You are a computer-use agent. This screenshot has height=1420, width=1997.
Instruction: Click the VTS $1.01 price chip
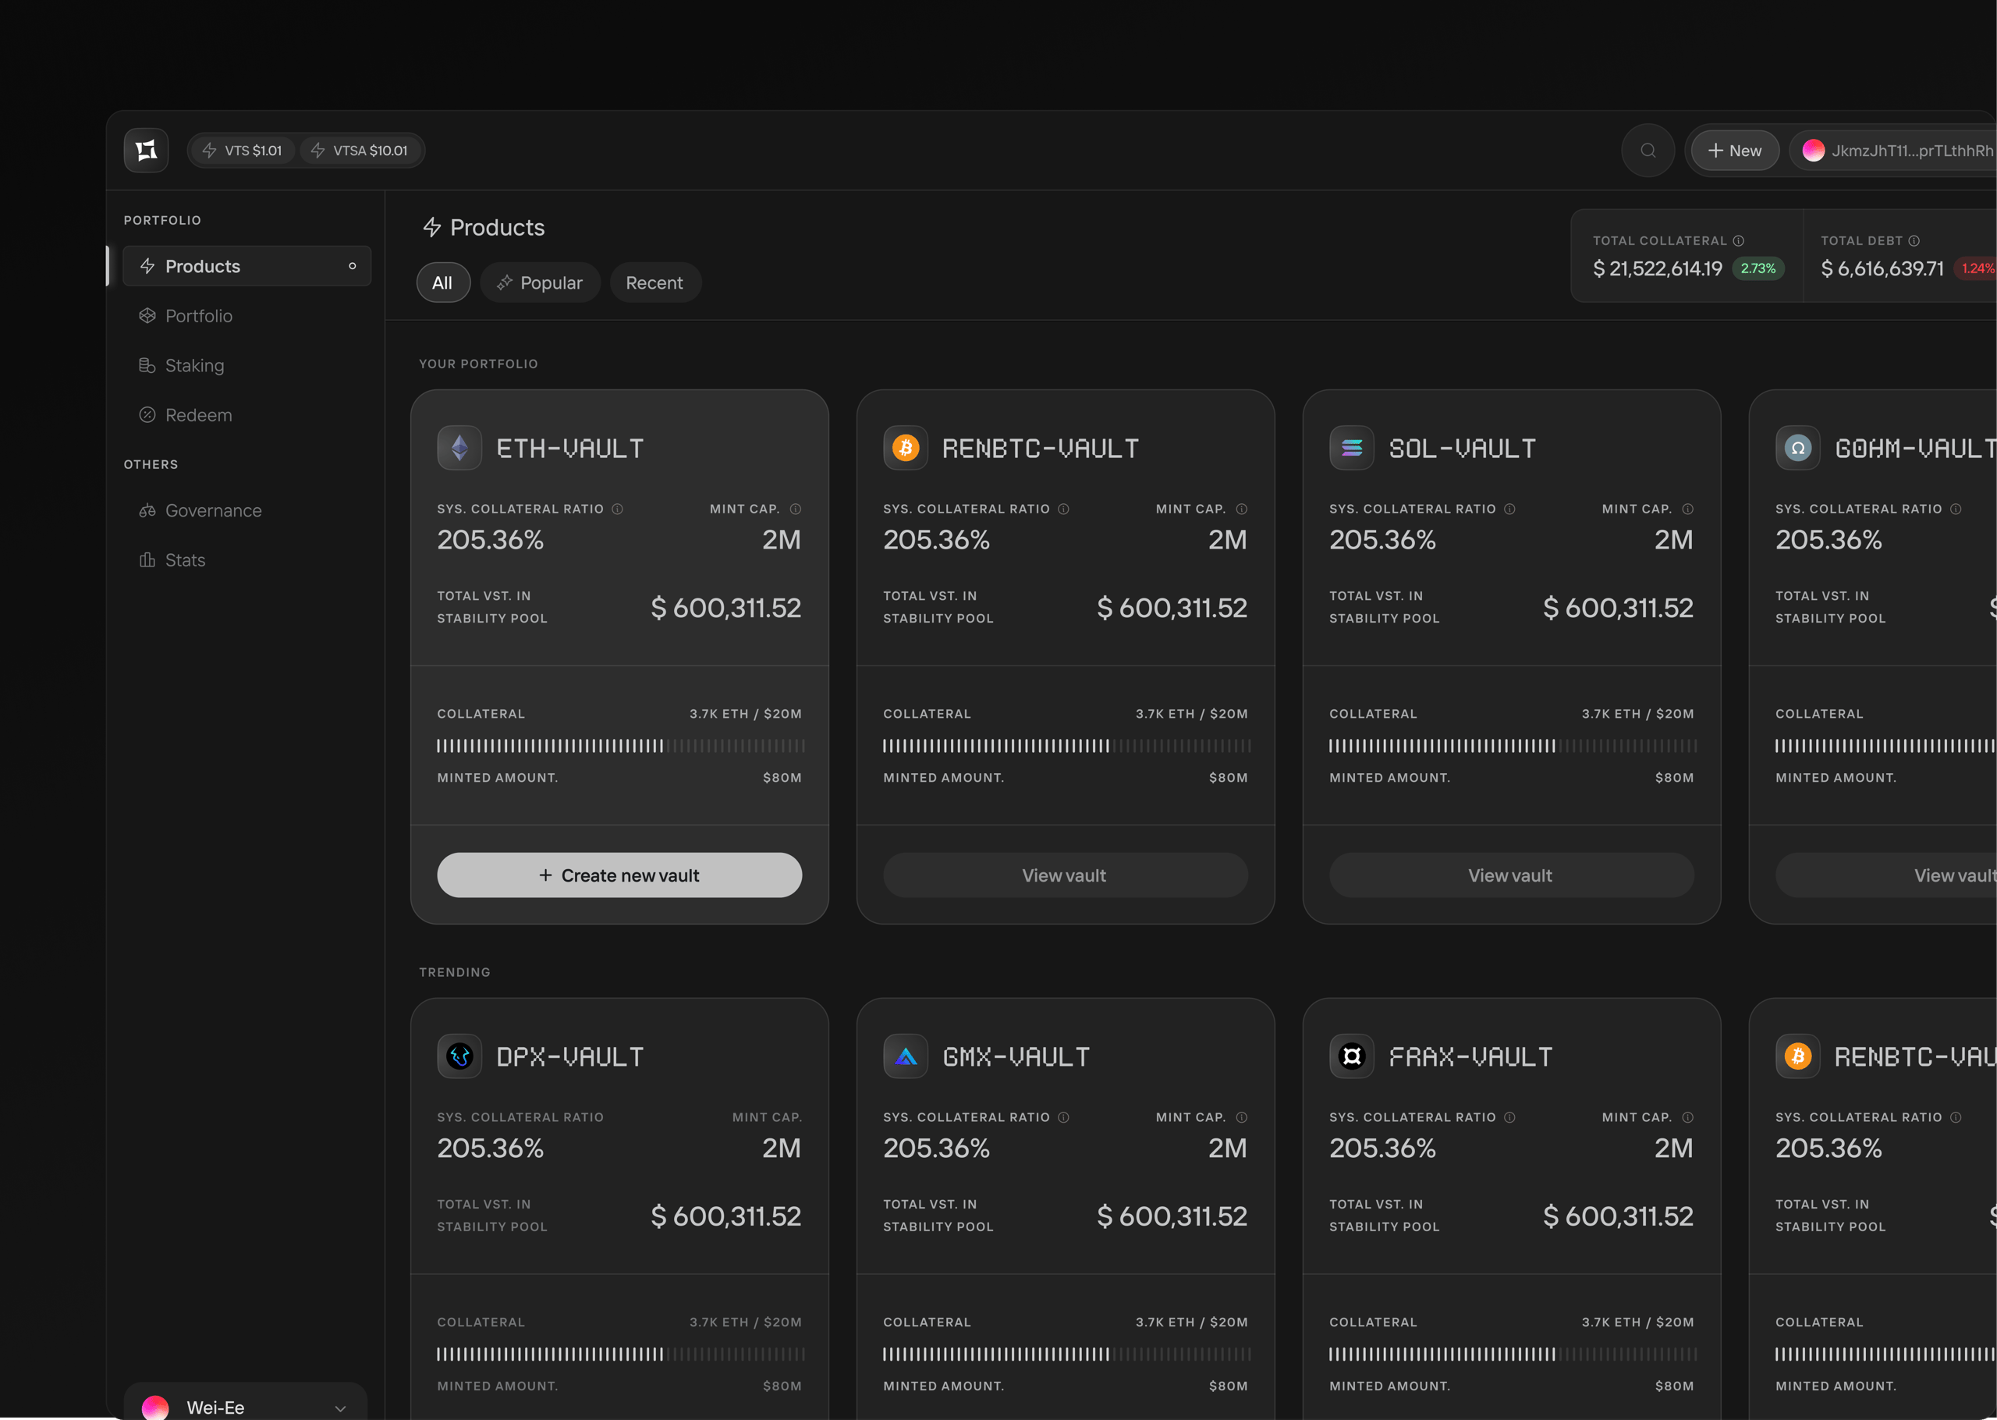pyautogui.click(x=242, y=151)
